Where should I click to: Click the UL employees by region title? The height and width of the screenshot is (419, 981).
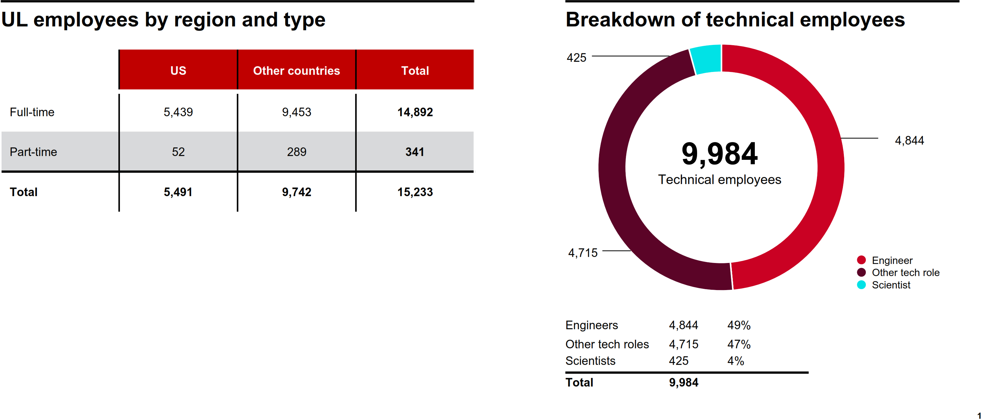pyautogui.click(x=163, y=19)
